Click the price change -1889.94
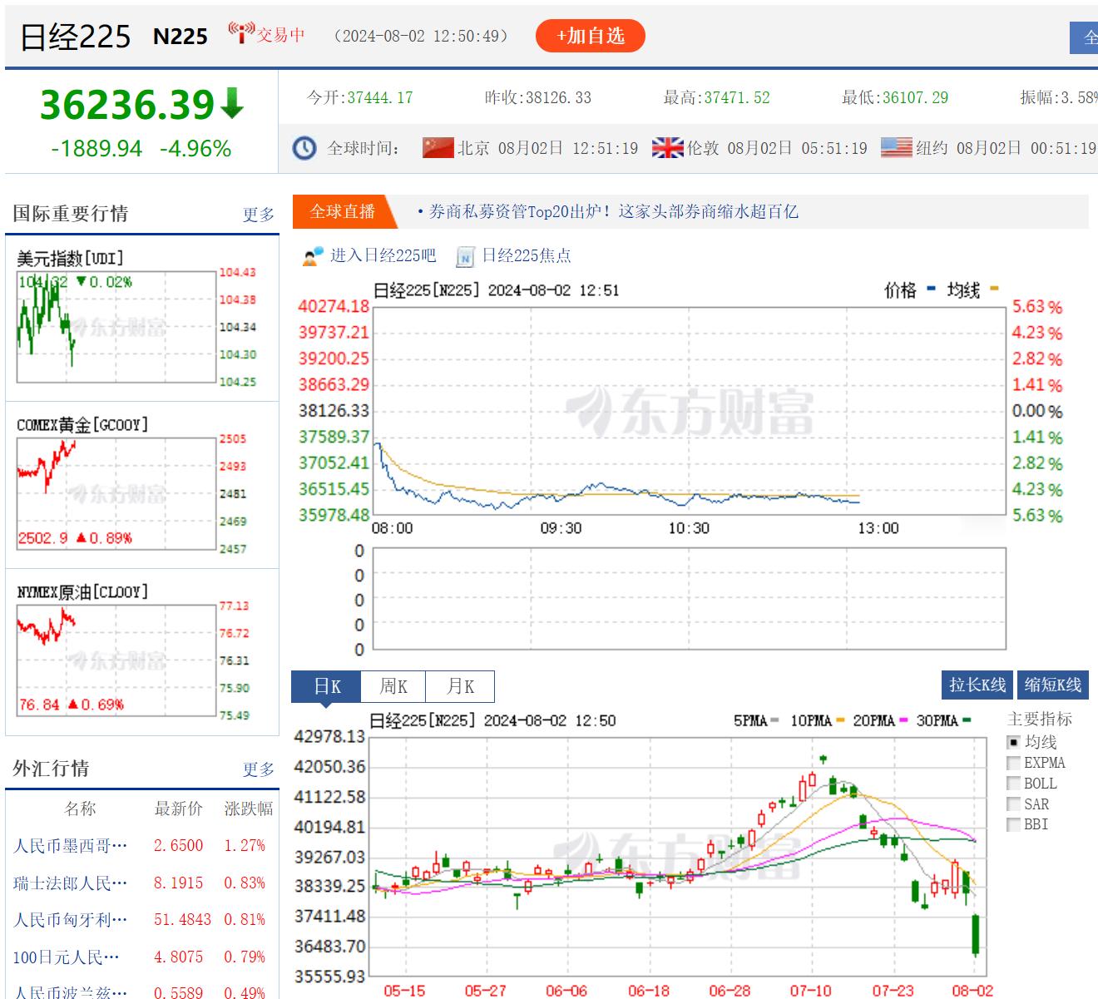 click(96, 149)
